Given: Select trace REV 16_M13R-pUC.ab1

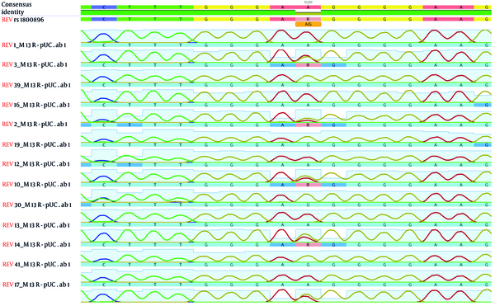Looking at the screenshot, I should point(35,105).
